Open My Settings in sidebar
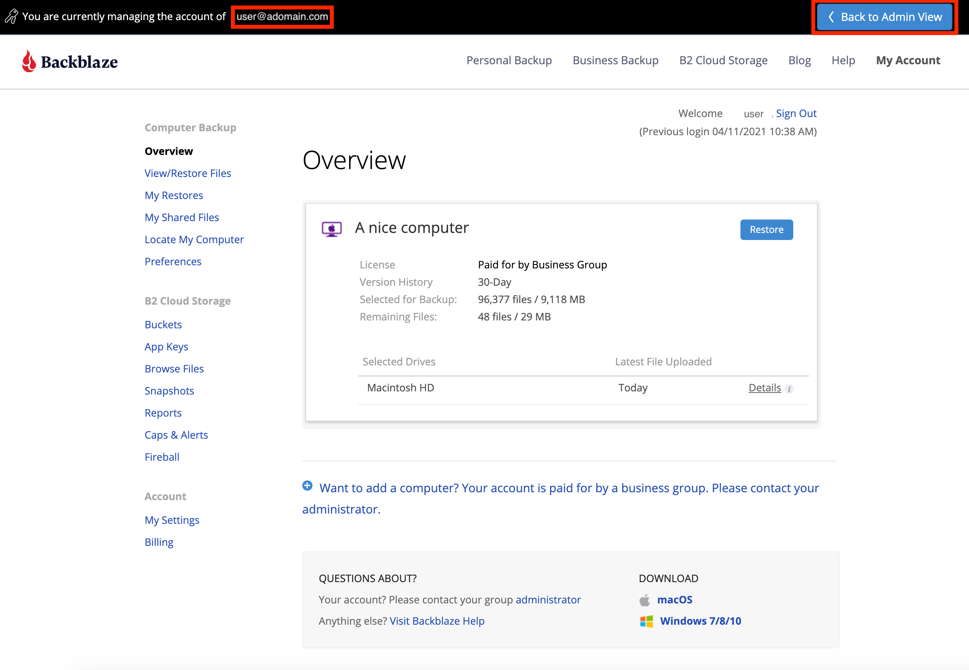Viewport: 969px width, 670px height. (172, 520)
